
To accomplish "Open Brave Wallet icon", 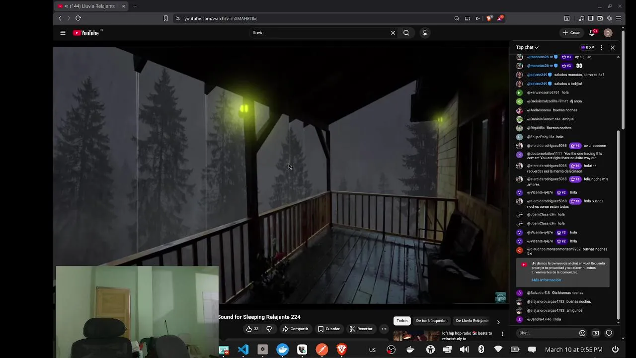I will point(600,18).
